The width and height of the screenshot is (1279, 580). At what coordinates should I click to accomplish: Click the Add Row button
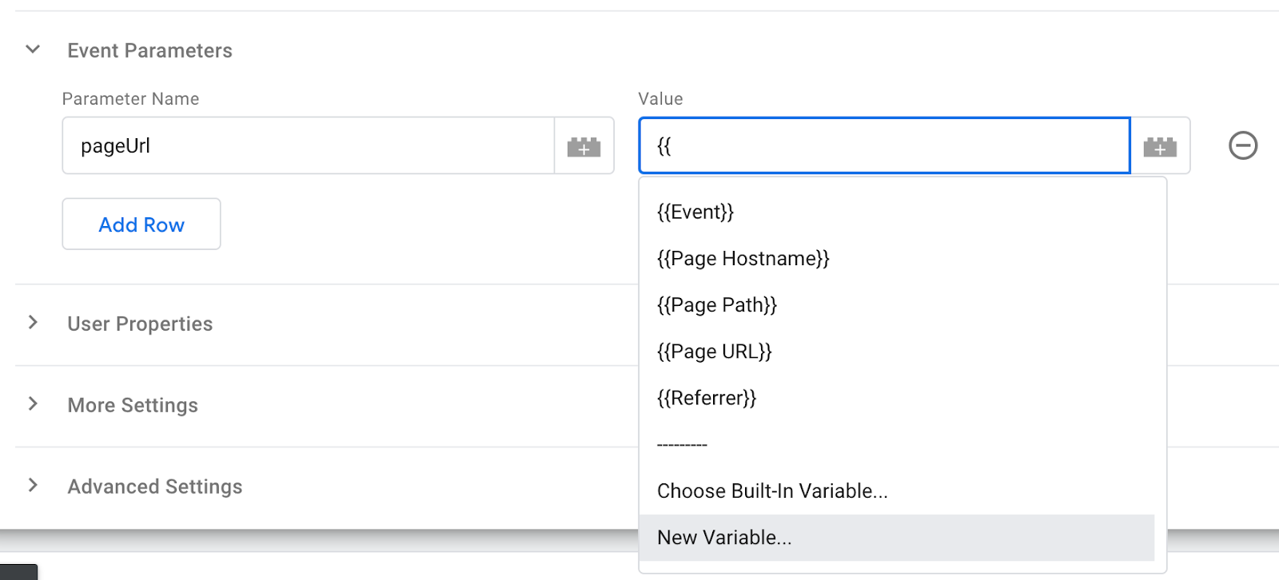coord(141,224)
